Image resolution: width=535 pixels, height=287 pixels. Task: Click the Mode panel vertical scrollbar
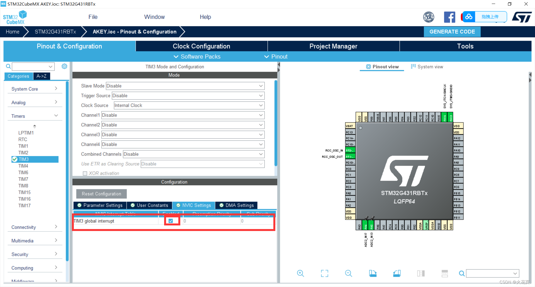[276, 123]
